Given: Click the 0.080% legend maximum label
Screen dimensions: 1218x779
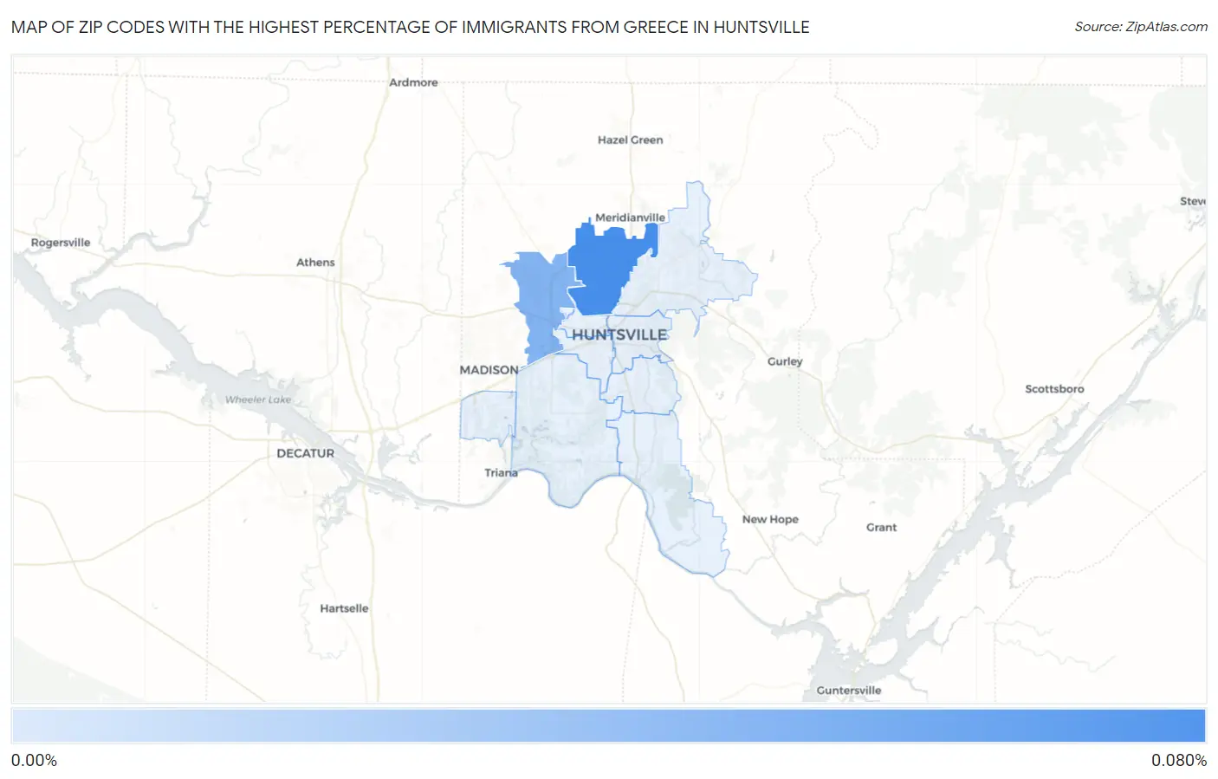Looking at the screenshot, I should (1179, 760).
